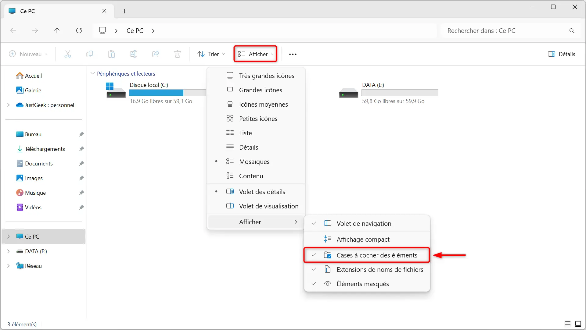Image resolution: width=586 pixels, height=330 pixels.
Task: Expand Ce PC tree node
Action: [9, 236]
